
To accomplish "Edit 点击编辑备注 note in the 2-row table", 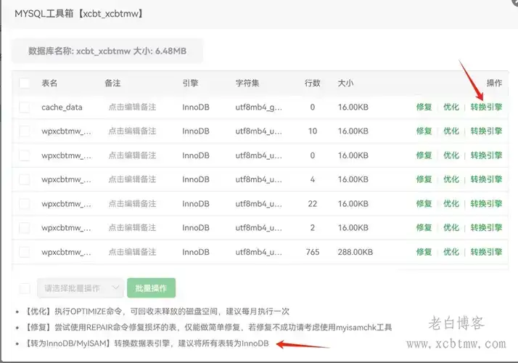I will [132, 228].
